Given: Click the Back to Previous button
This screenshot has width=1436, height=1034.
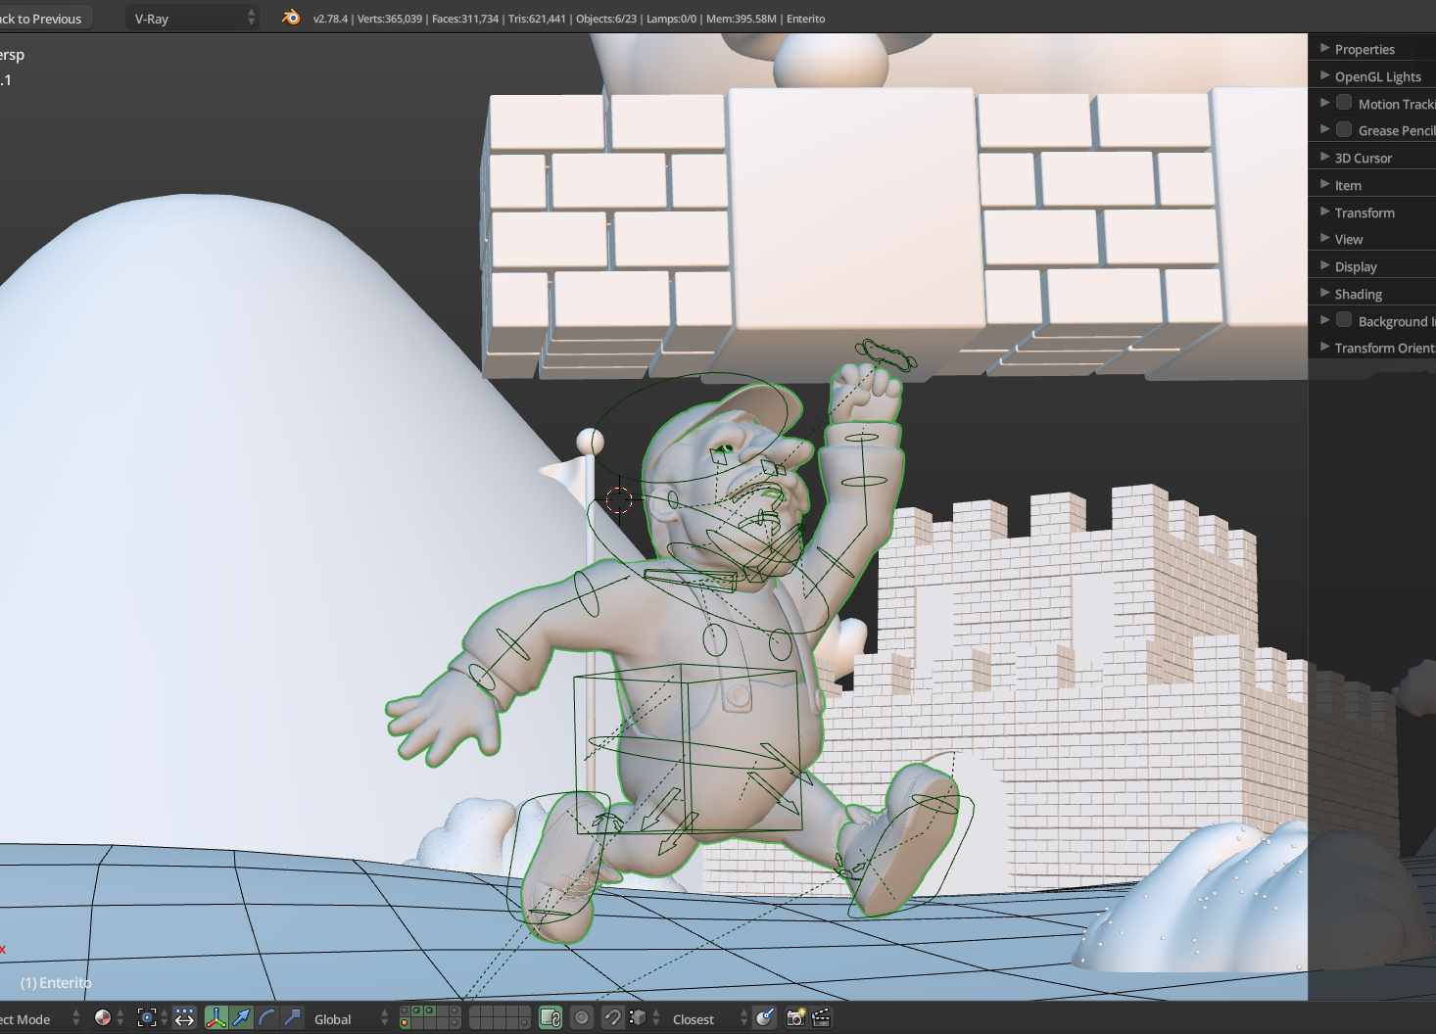Looking at the screenshot, I should pyautogui.click(x=44, y=18).
